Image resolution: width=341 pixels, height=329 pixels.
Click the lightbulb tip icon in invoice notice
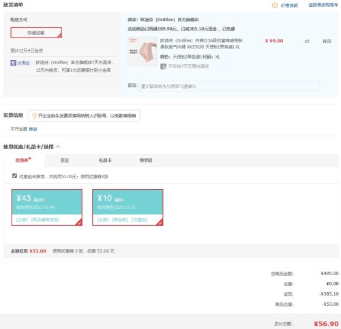[34, 116]
